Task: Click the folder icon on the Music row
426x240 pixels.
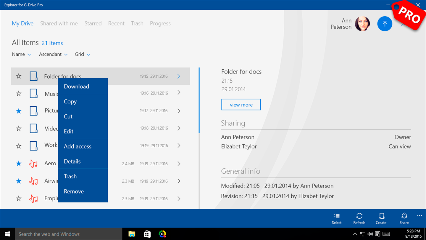Action: (x=34, y=93)
